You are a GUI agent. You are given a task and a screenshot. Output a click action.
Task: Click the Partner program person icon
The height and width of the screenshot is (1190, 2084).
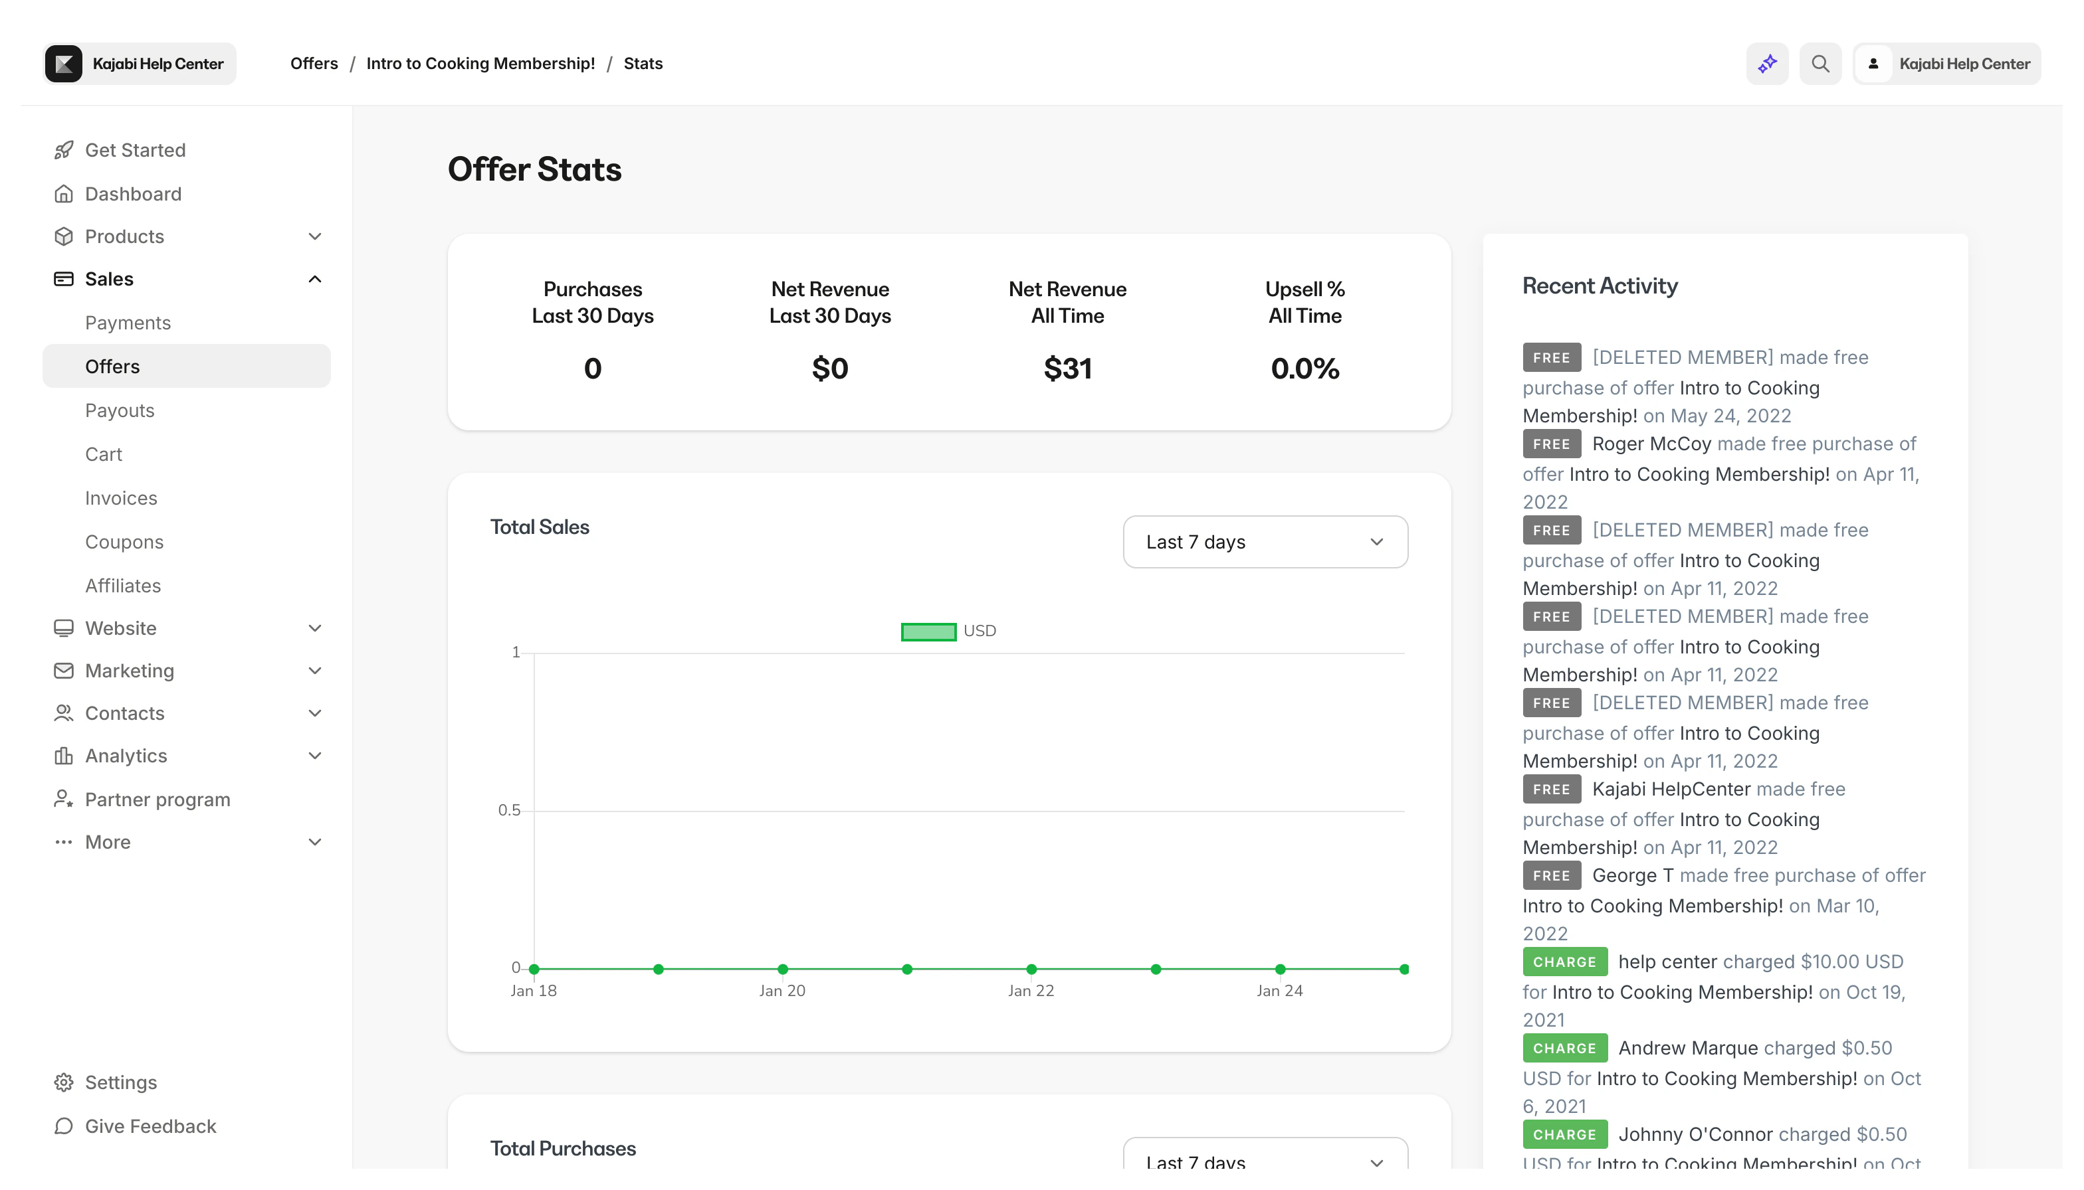coord(64,800)
